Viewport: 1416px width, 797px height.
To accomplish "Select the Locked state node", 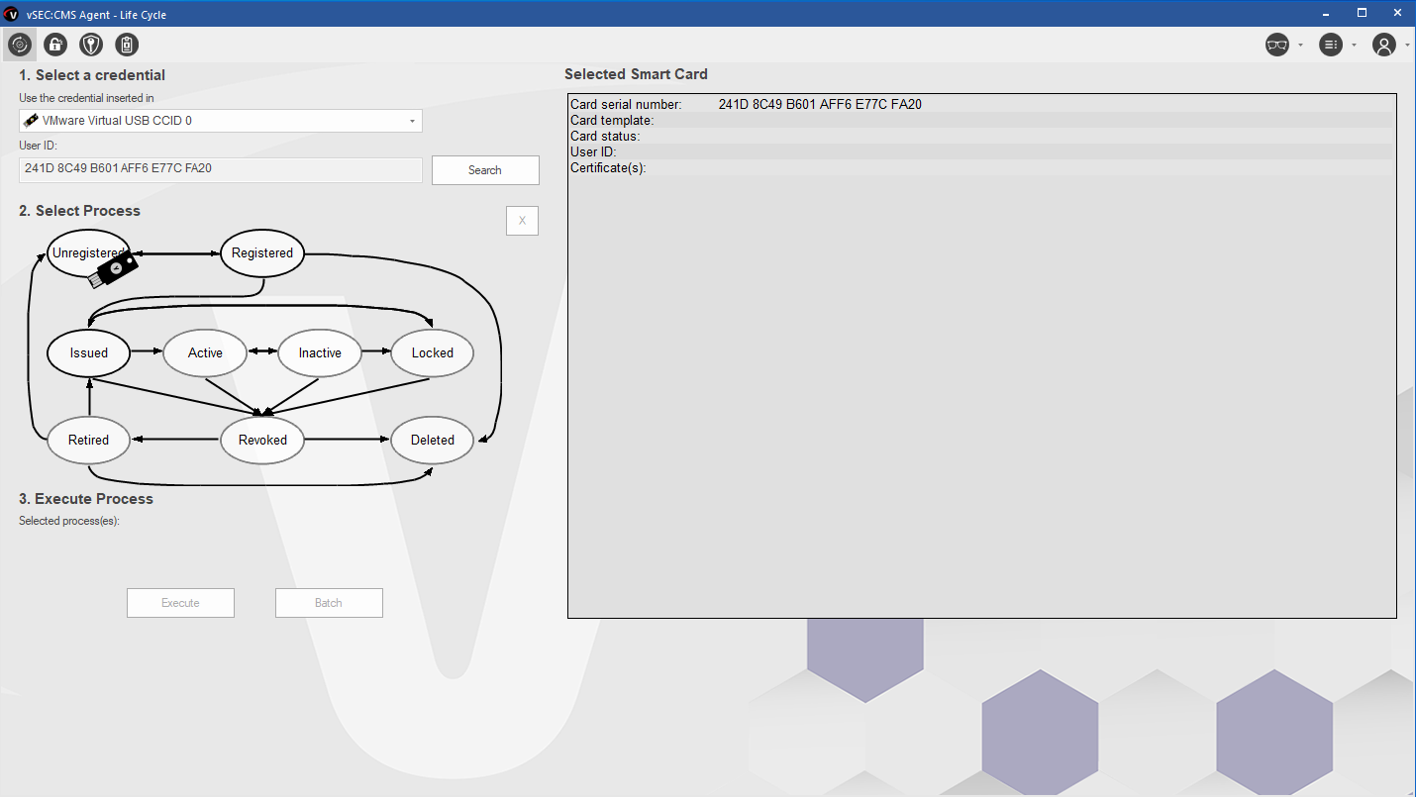I will 433,352.
